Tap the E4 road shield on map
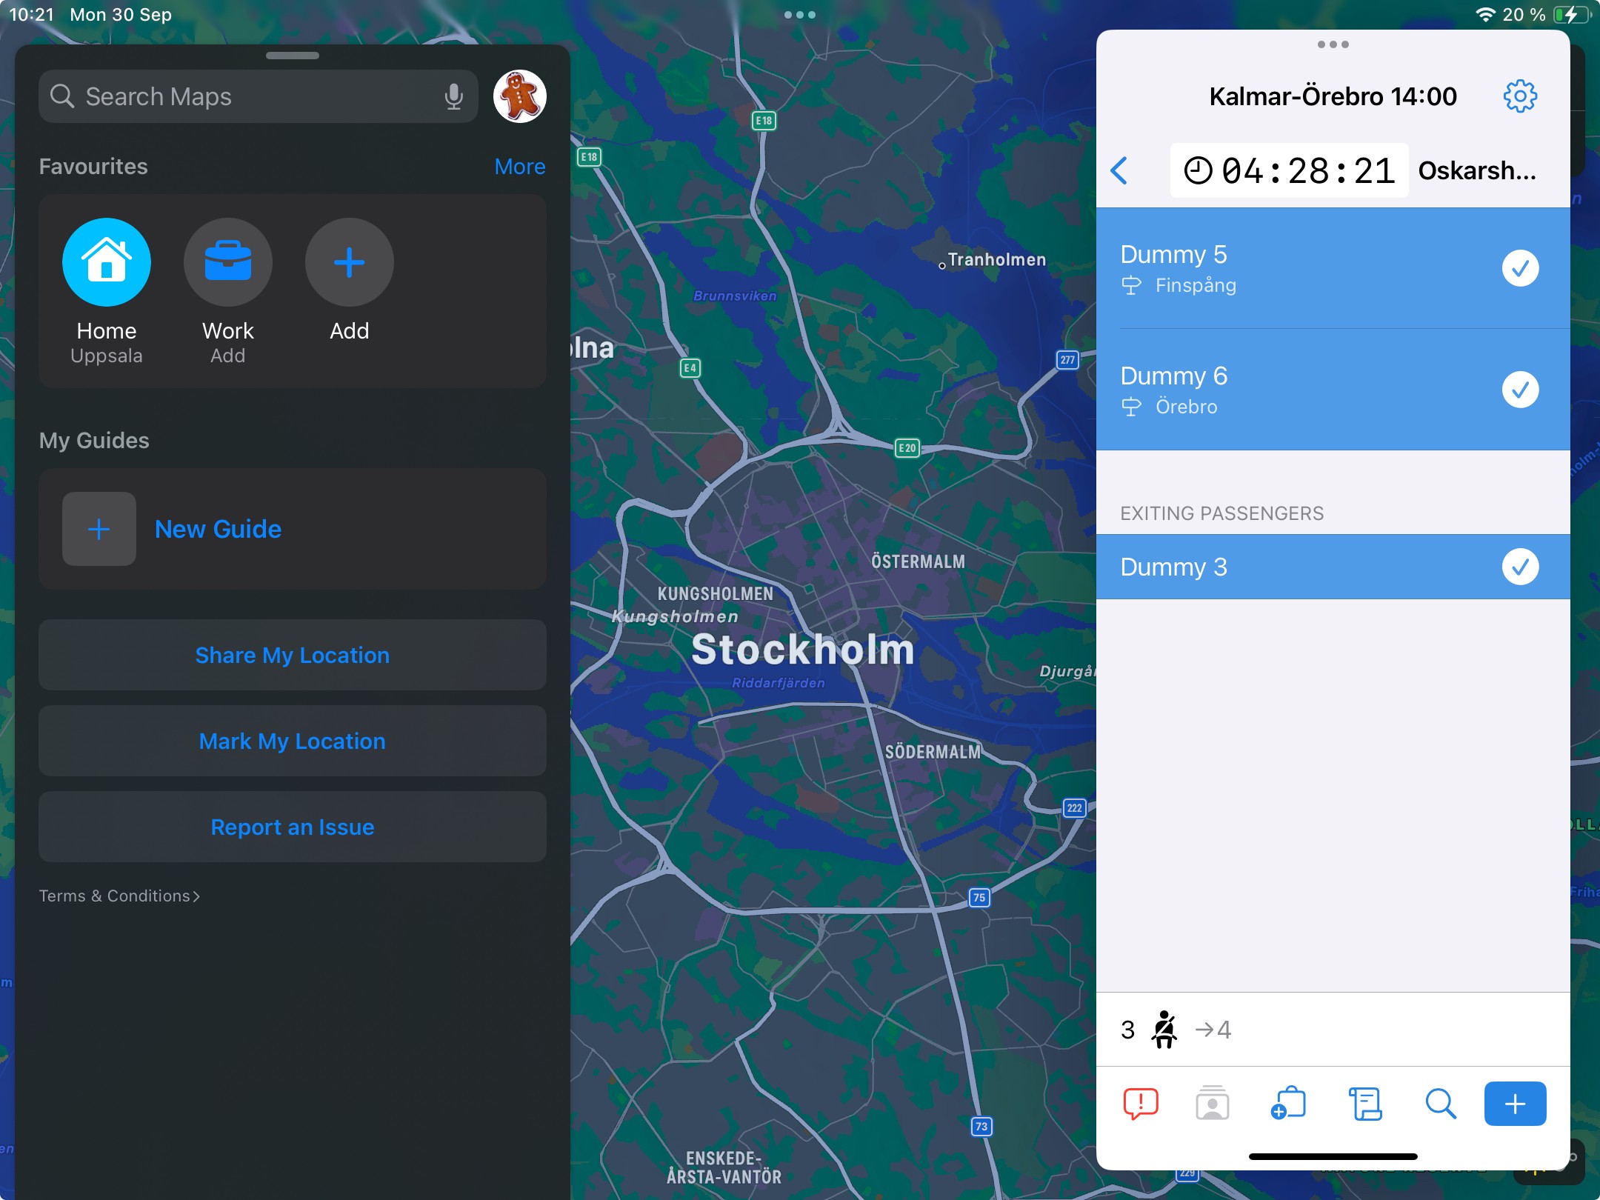1600x1200 pixels. click(x=690, y=368)
